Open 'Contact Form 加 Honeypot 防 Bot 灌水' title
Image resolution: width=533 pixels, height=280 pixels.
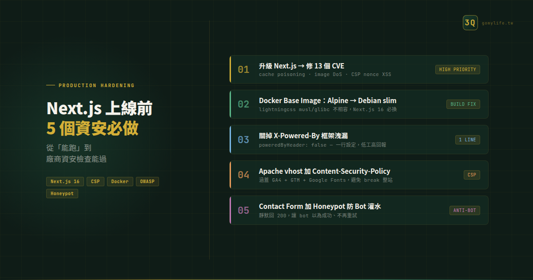(320, 207)
